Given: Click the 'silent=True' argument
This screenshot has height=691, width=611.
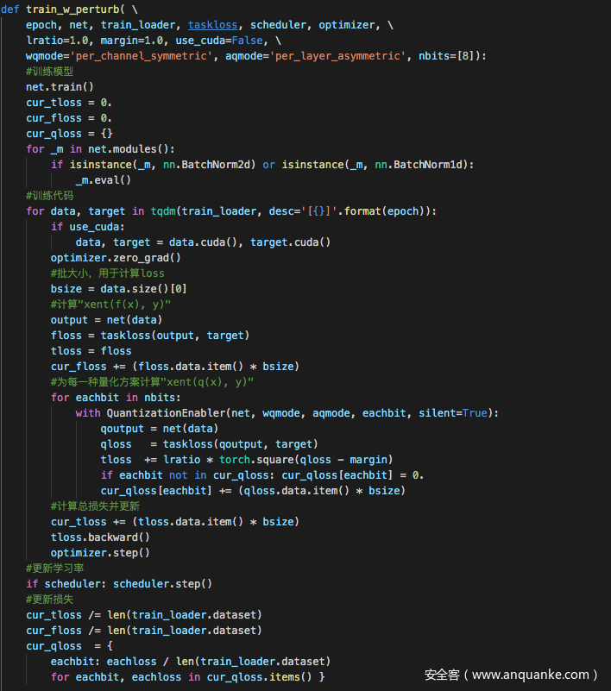Looking at the screenshot, I should [453, 413].
